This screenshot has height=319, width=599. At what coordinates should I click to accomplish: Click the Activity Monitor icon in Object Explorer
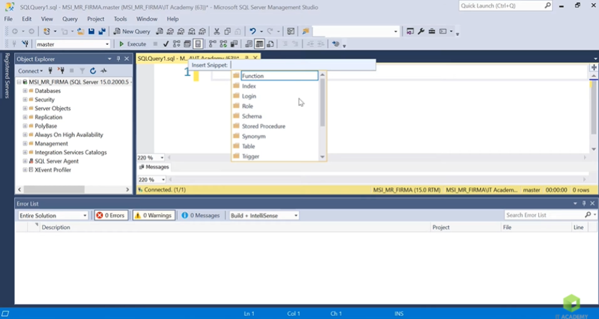pyautogui.click(x=104, y=71)
